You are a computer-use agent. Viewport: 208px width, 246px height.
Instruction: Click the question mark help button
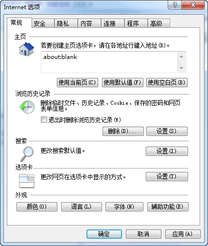[174, 5]
